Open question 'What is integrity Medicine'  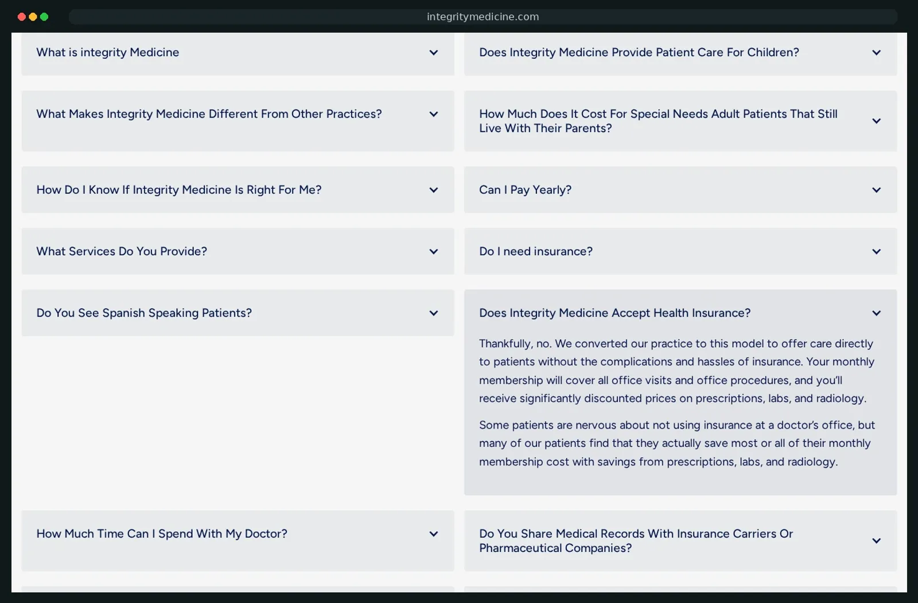[x=108, y=52]
